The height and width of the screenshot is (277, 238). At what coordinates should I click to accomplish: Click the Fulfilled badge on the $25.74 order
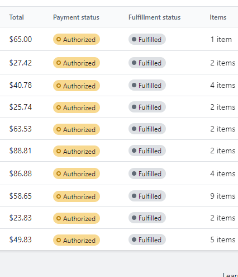(x=147, y=107)
